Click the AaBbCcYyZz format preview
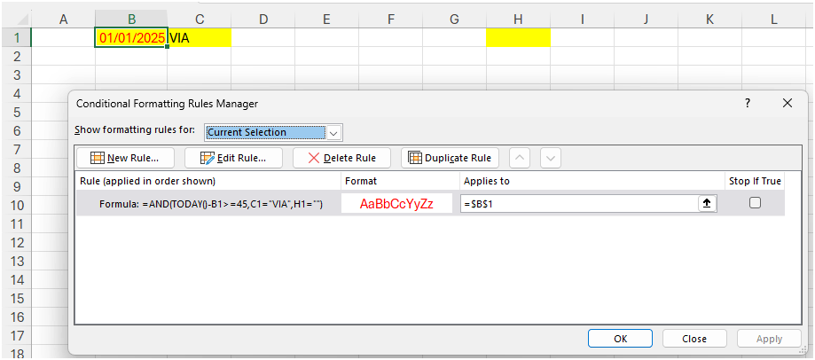This screenshot has width=815, height=360. (396, 204)
